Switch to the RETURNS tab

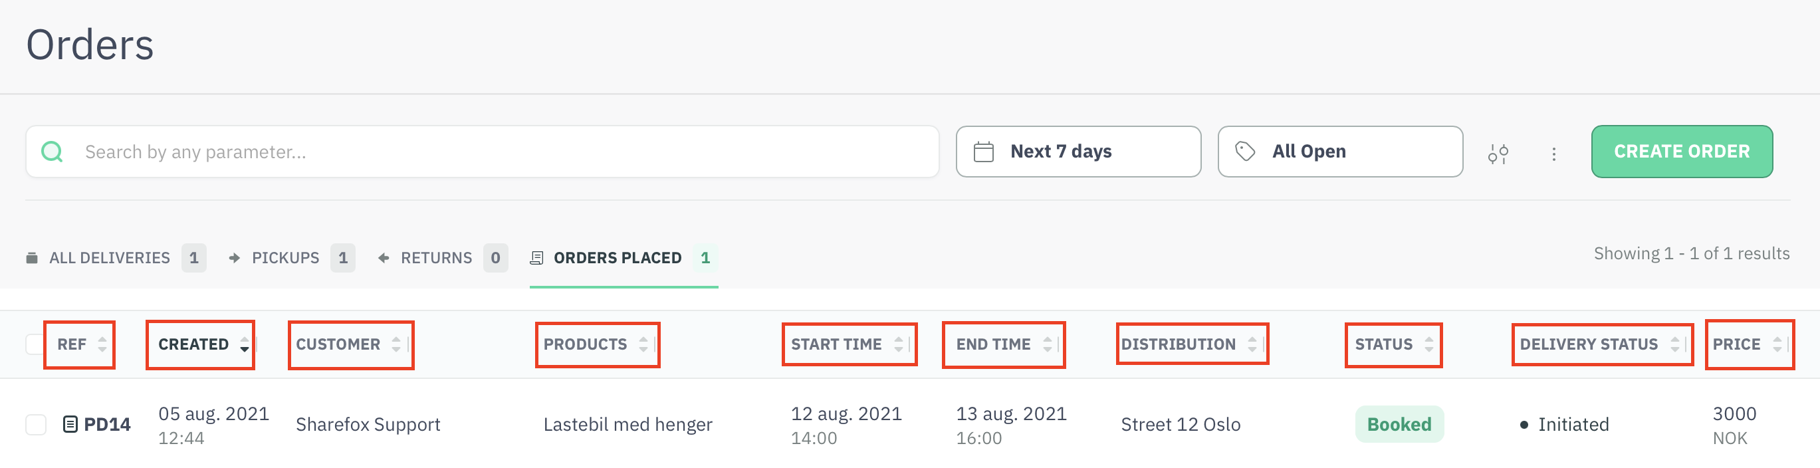[x=437, y=257]
